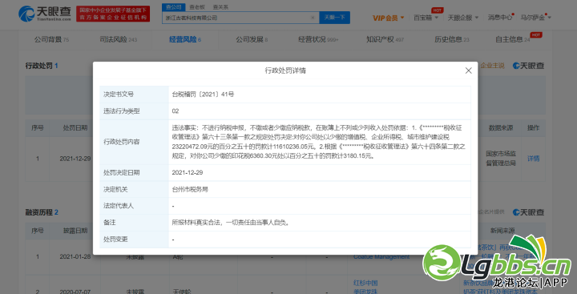The image size is (577, 294).
Task: Select the 查老板 search tab
Action: tap(197, 7)
